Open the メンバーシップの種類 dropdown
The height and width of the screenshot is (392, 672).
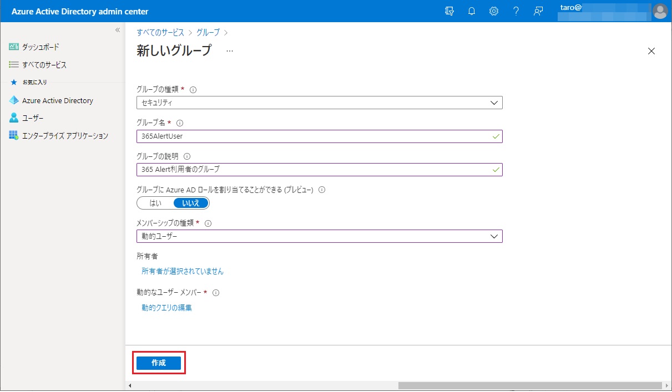tap(319, 236)
